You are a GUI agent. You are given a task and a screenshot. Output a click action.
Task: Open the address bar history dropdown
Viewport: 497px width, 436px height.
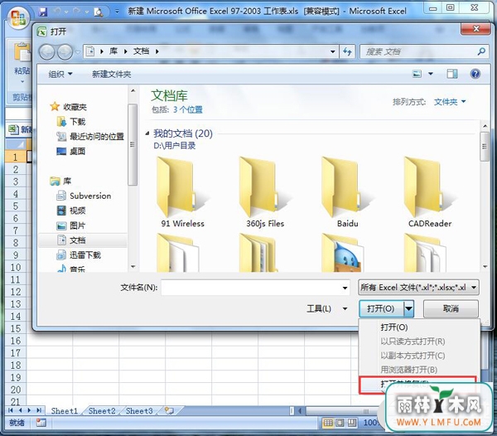pyautogui.click(x=332, y=51)
